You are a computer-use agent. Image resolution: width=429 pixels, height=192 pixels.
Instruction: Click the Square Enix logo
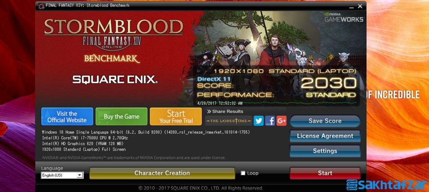coord(115,80)
